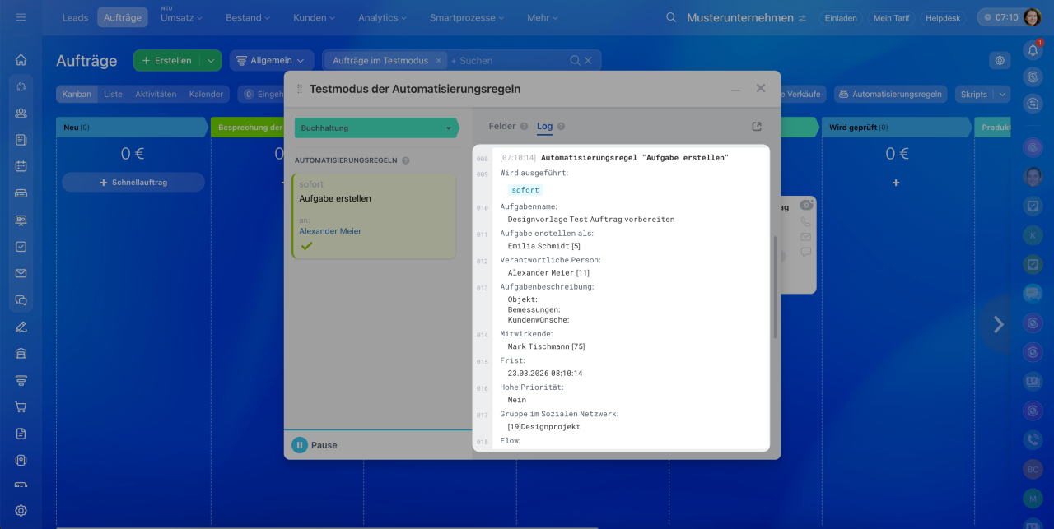This screenshot has height=529, width=1054.
Task: Open the chat bubbles icon in sidebar
Action: (21, 300)
